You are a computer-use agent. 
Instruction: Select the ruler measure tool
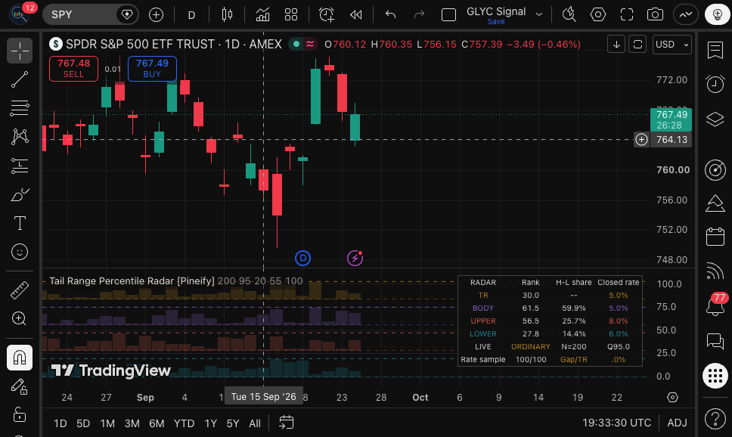coord(20,290)
